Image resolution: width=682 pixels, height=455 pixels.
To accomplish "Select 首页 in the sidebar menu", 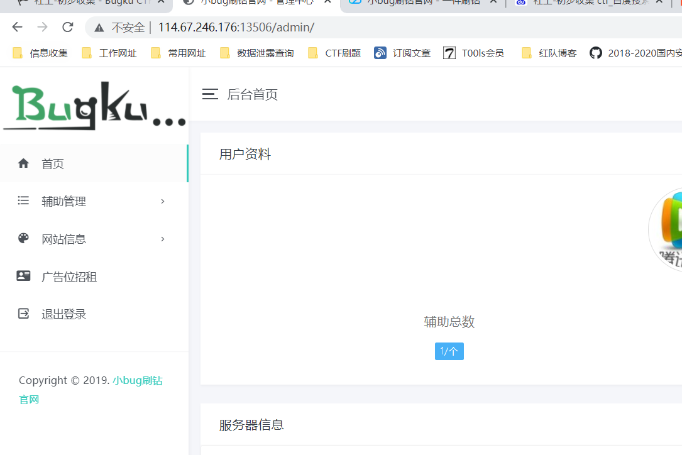I will (x=94, y=163).
